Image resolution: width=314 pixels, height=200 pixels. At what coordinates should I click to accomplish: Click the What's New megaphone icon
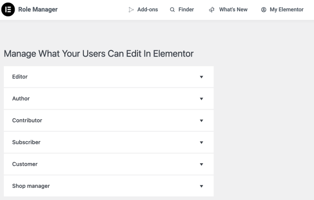[x=212, y=10]
